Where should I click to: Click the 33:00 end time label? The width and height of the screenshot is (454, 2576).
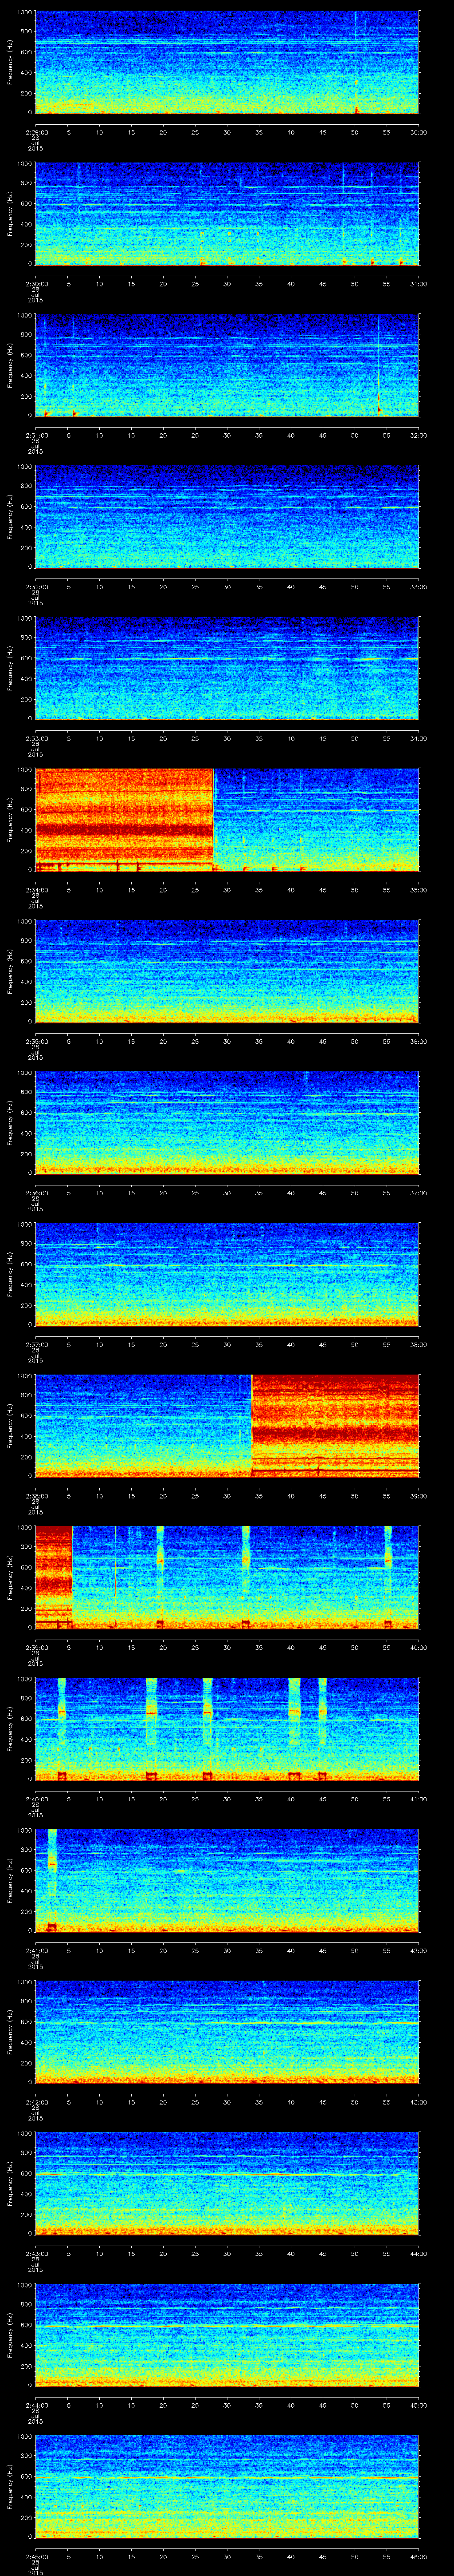[418, 587]
